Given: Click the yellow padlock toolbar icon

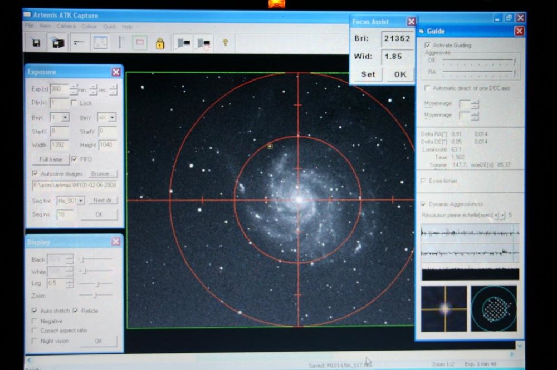Looking at the screenshot, I should pyautogui.click(x=160, y=43).
